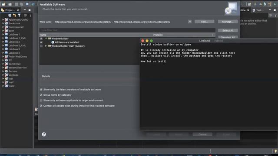278x156 pixels.
Task: Enable Show only software applicable to target environment
Action: coord(41,100)
